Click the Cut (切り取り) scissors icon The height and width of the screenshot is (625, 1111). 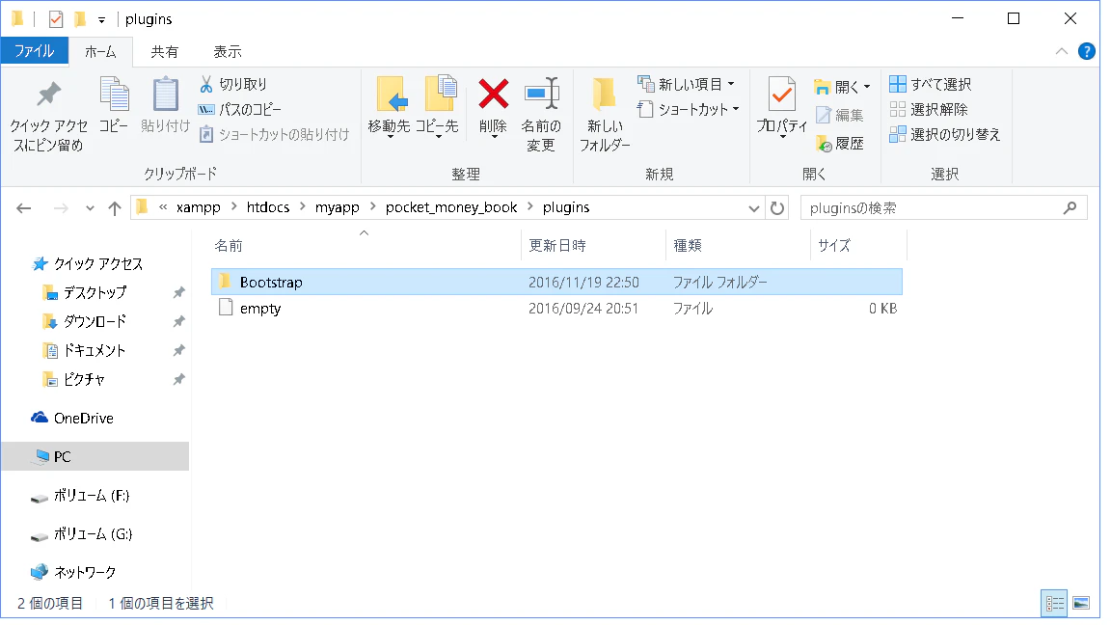206,84
